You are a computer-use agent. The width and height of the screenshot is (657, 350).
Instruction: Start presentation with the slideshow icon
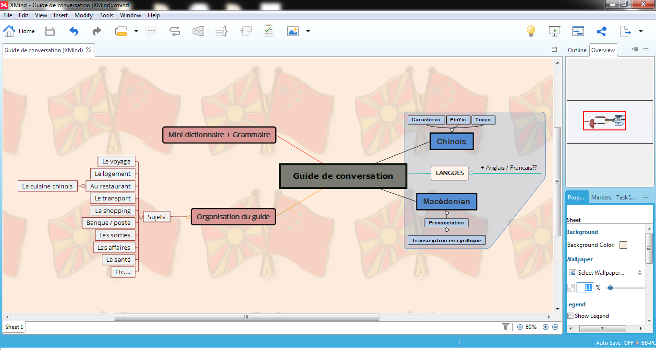pyautogui.click(x=554, y=31)
